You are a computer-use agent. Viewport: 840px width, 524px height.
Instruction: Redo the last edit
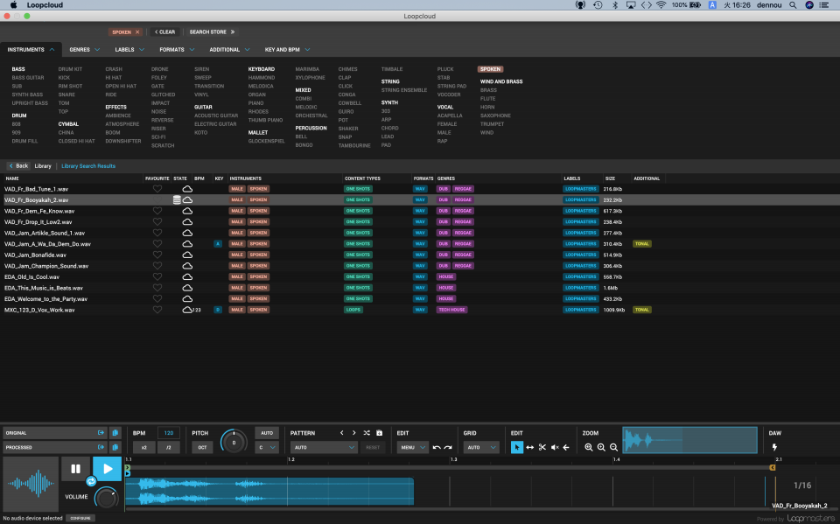pos(448,447)
